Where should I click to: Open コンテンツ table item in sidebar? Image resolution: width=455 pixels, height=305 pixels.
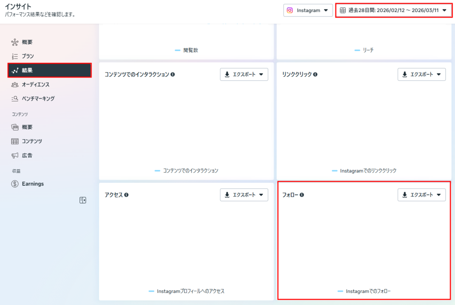coord(32,141)
